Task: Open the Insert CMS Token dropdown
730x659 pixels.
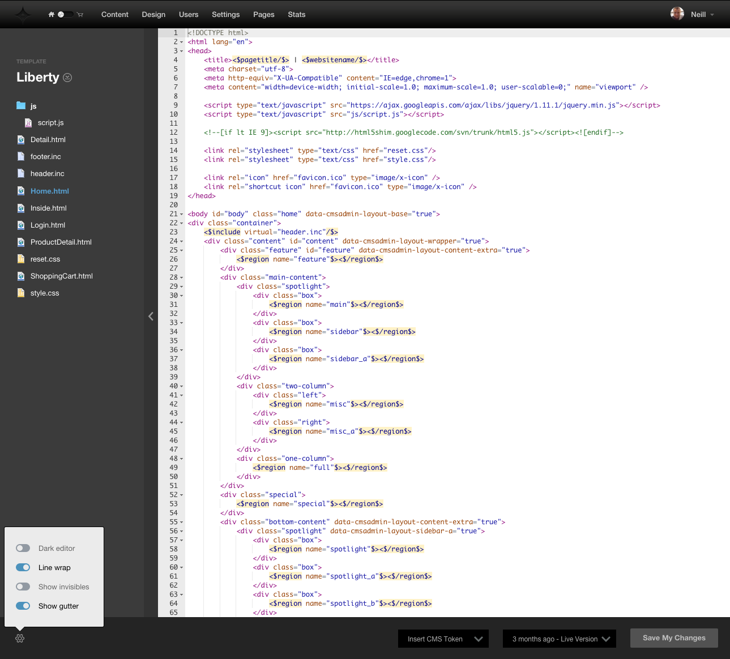Action: click(x=443, y=639)
